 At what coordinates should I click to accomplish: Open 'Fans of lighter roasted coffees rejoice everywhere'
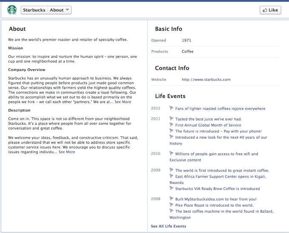(x=220, y=109)
